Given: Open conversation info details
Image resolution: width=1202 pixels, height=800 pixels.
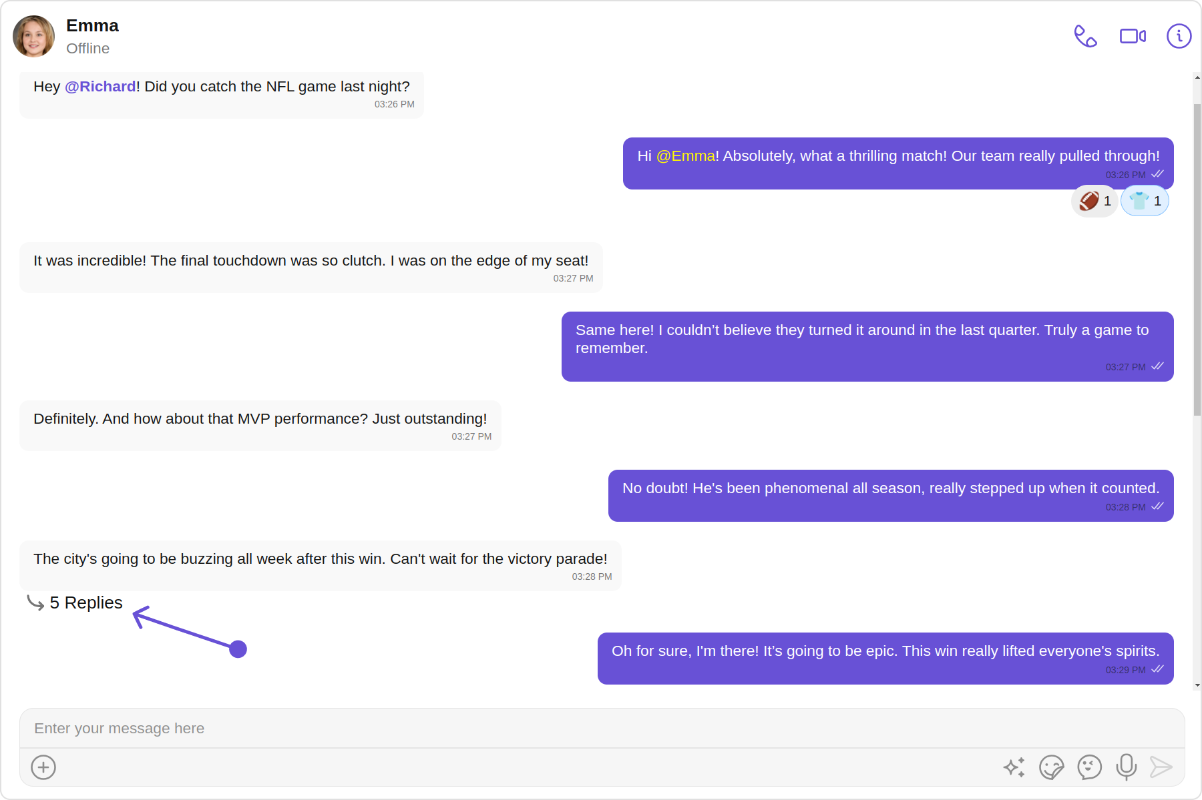Looking at the screenshot, I should coord(1179,36).
